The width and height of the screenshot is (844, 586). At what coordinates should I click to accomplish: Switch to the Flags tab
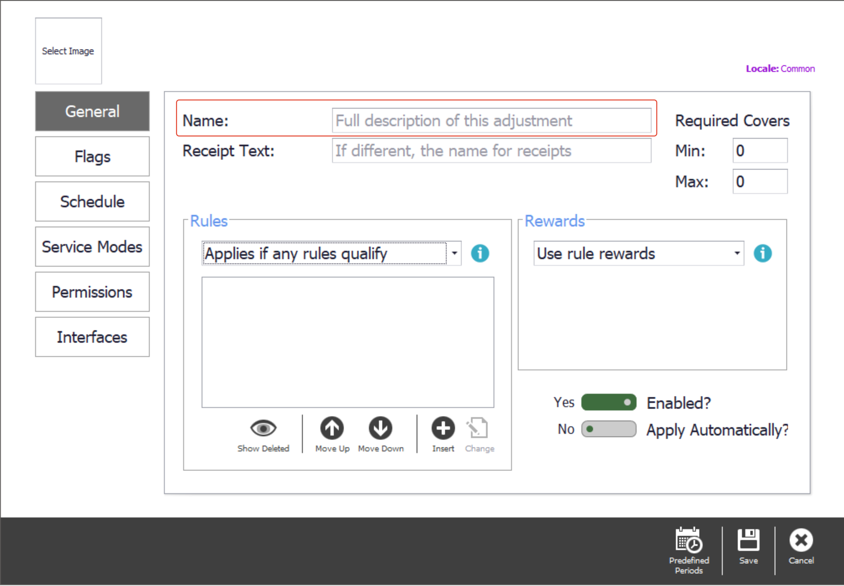pos(92,156)
